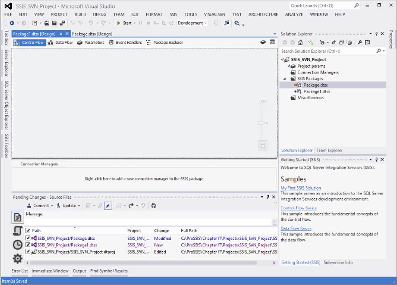
Task: Click Collapse All in Solution Explorer toolbar
Action: point(341,43)
